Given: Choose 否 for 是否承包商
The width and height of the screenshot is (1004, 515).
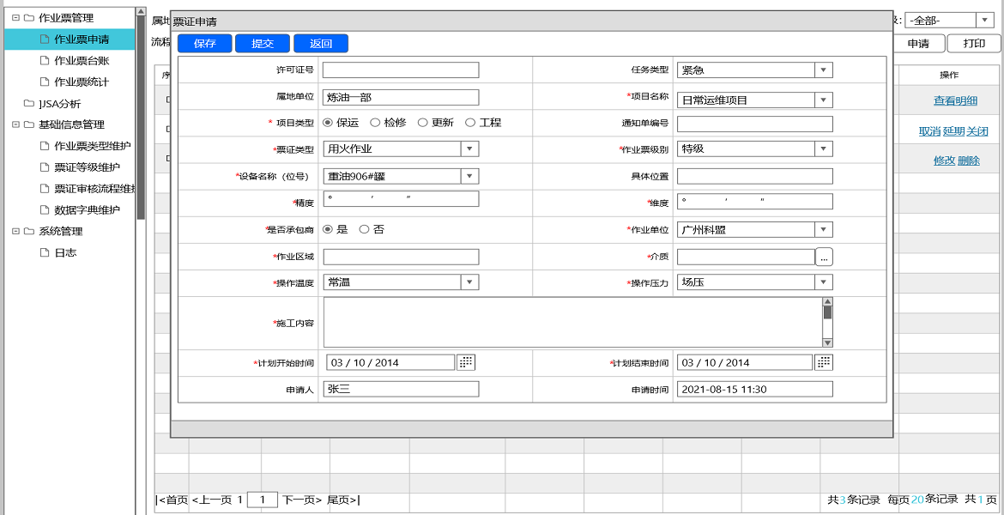Looking at the screenshot, I should point(365,228).
